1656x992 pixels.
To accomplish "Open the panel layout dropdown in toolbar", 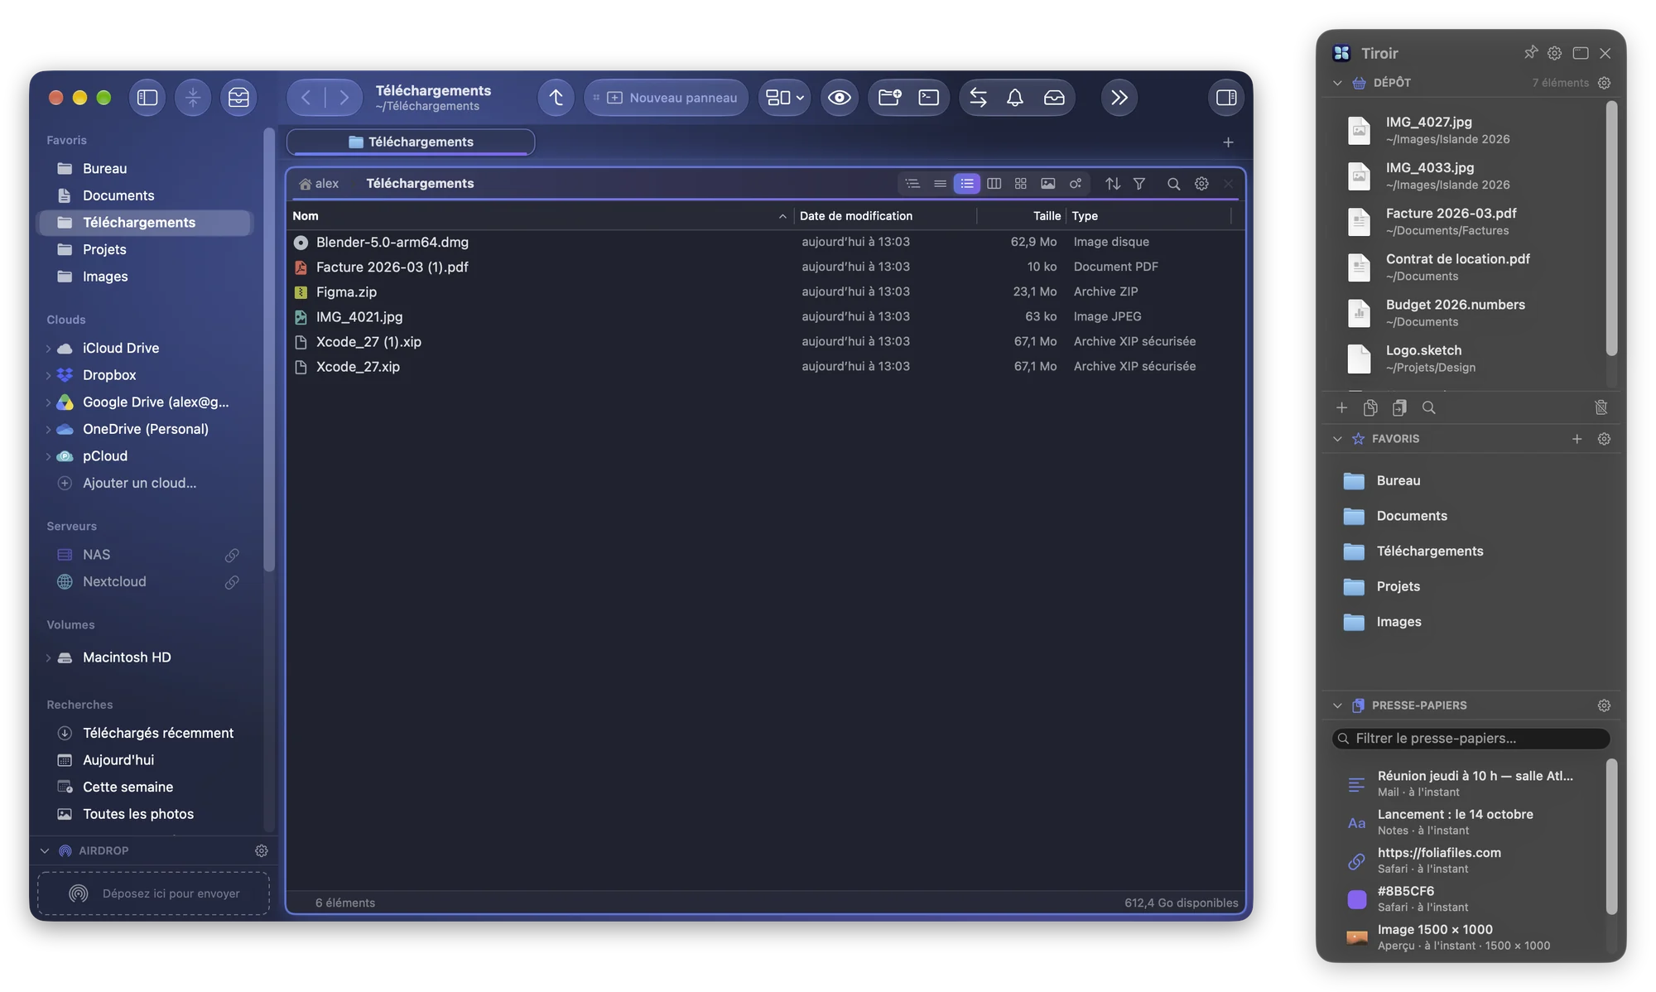I will [x=784, y=98].
